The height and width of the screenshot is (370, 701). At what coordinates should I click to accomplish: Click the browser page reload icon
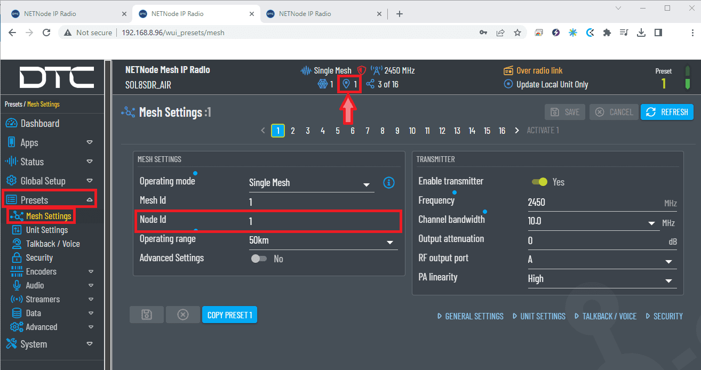coord(46,33)
